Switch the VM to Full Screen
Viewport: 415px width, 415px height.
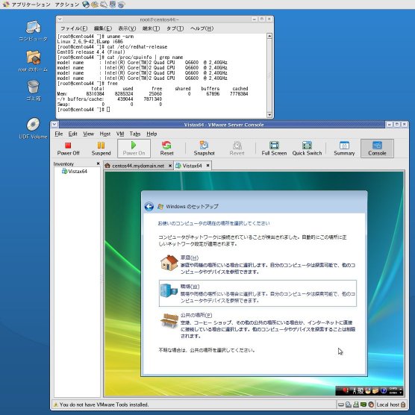pos(274,149)
